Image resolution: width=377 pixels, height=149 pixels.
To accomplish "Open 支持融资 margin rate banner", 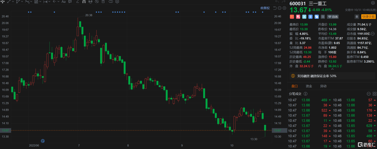I will point(332,76).
